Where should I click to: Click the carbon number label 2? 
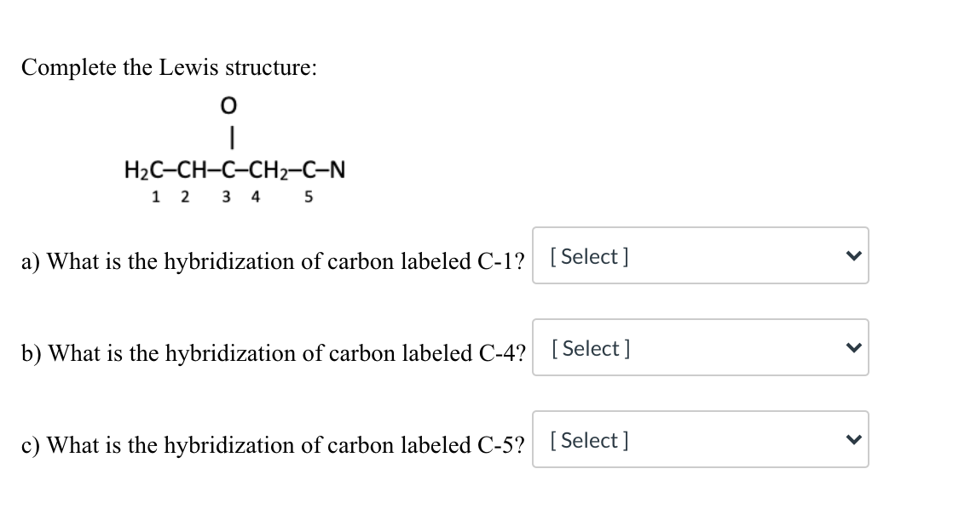(x=185, y=197)
